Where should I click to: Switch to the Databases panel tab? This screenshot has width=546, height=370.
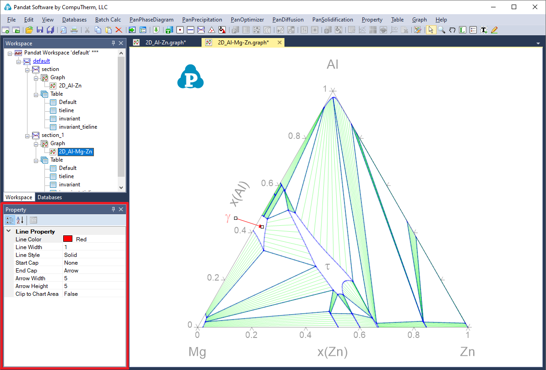tap(49, 197)
